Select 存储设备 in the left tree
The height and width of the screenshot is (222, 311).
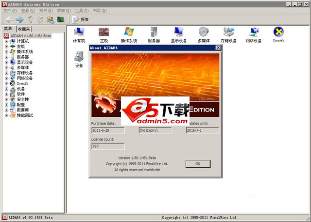tap(25, 73)
